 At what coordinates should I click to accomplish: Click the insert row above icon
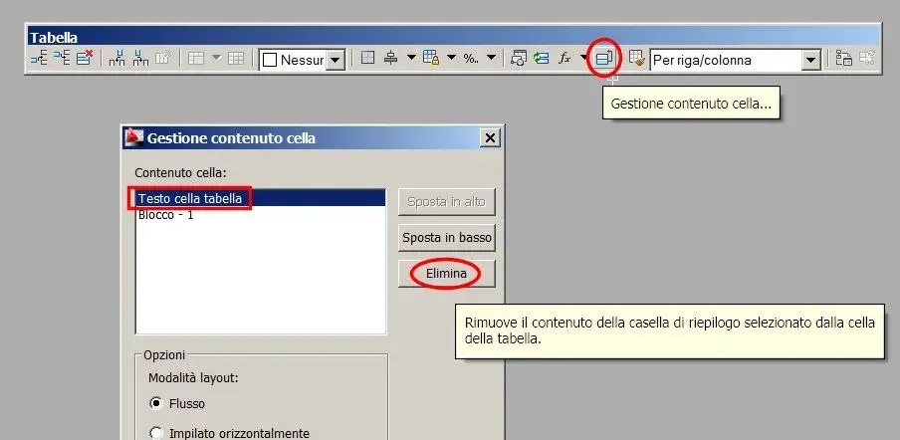[39, 58]
